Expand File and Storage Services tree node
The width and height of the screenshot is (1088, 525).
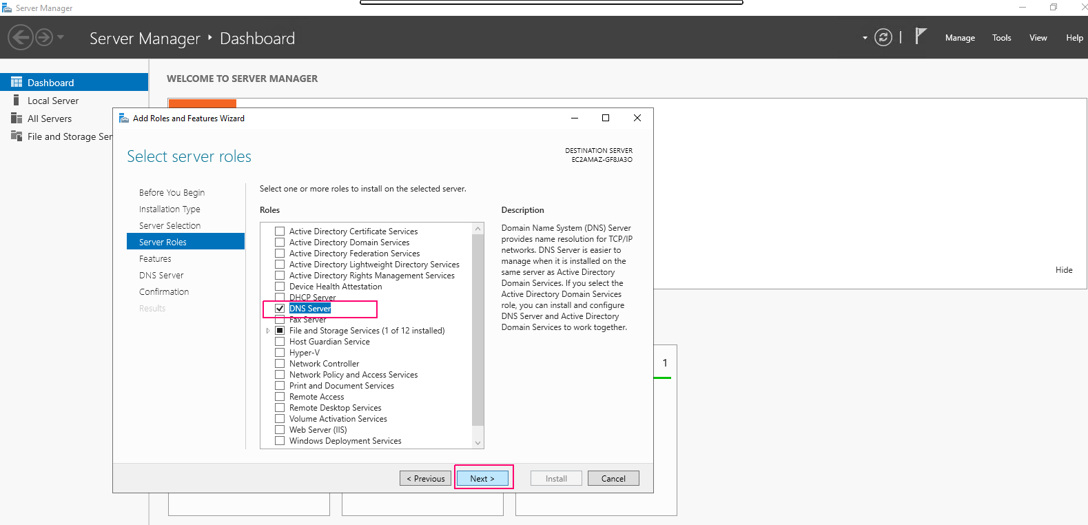[268, 331]
